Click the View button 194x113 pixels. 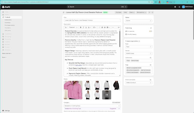(x=125, y=12)
